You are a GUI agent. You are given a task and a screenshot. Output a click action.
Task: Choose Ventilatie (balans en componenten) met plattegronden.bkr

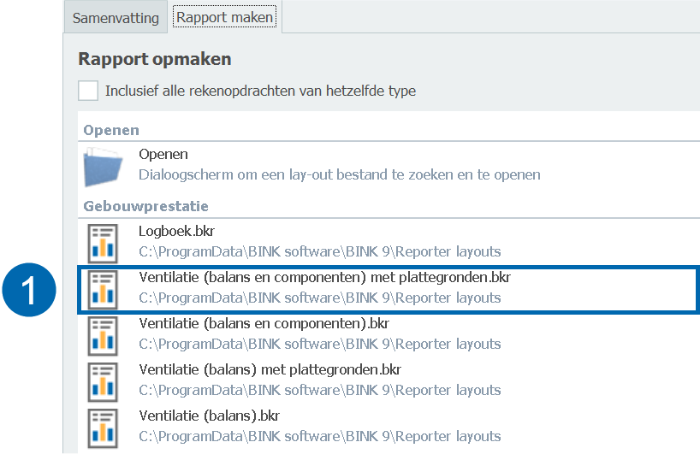(324, 278)
